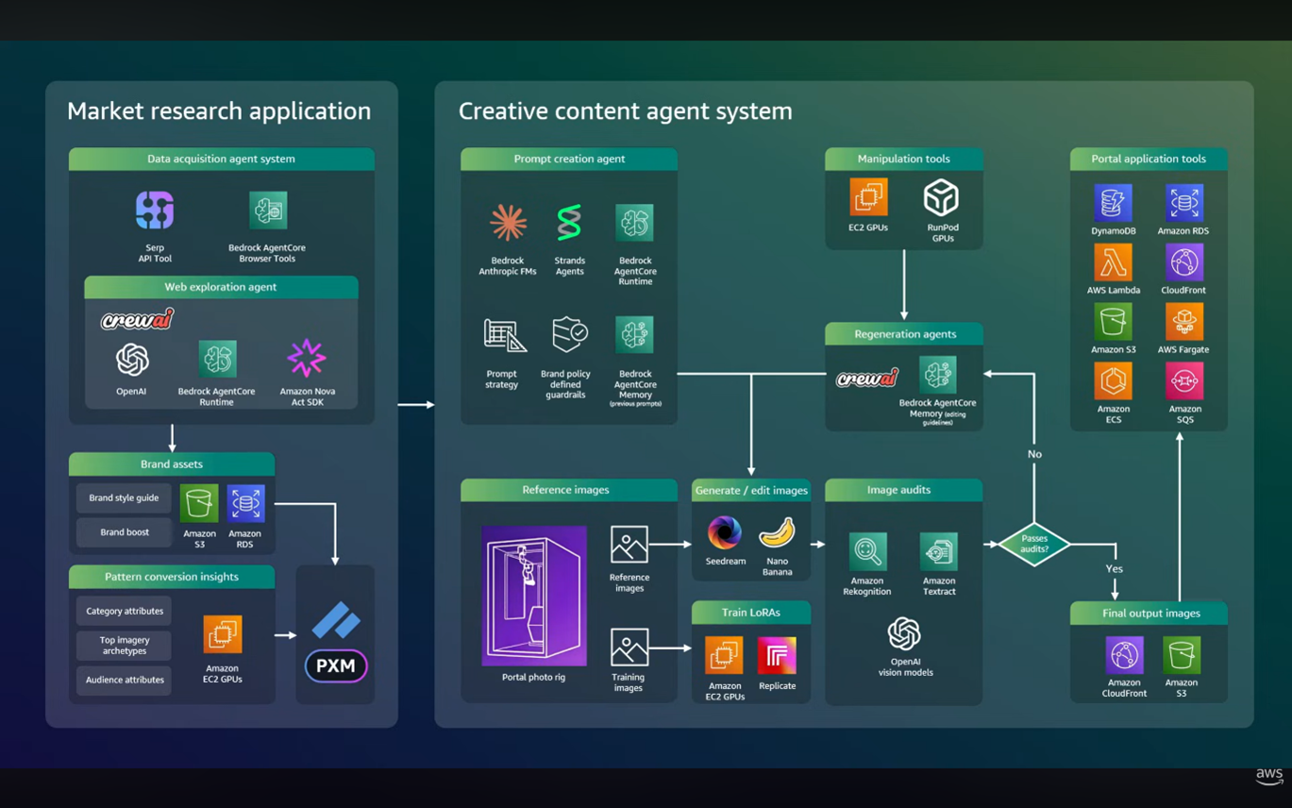Click the Amazon Rekognition icon
The height and width of the screenshot is (808, 1292).
click(x=867, y=551)
